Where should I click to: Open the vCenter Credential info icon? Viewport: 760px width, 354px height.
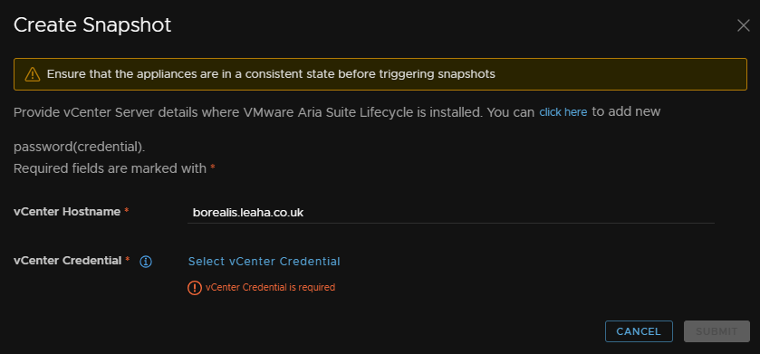pos(146,262)
